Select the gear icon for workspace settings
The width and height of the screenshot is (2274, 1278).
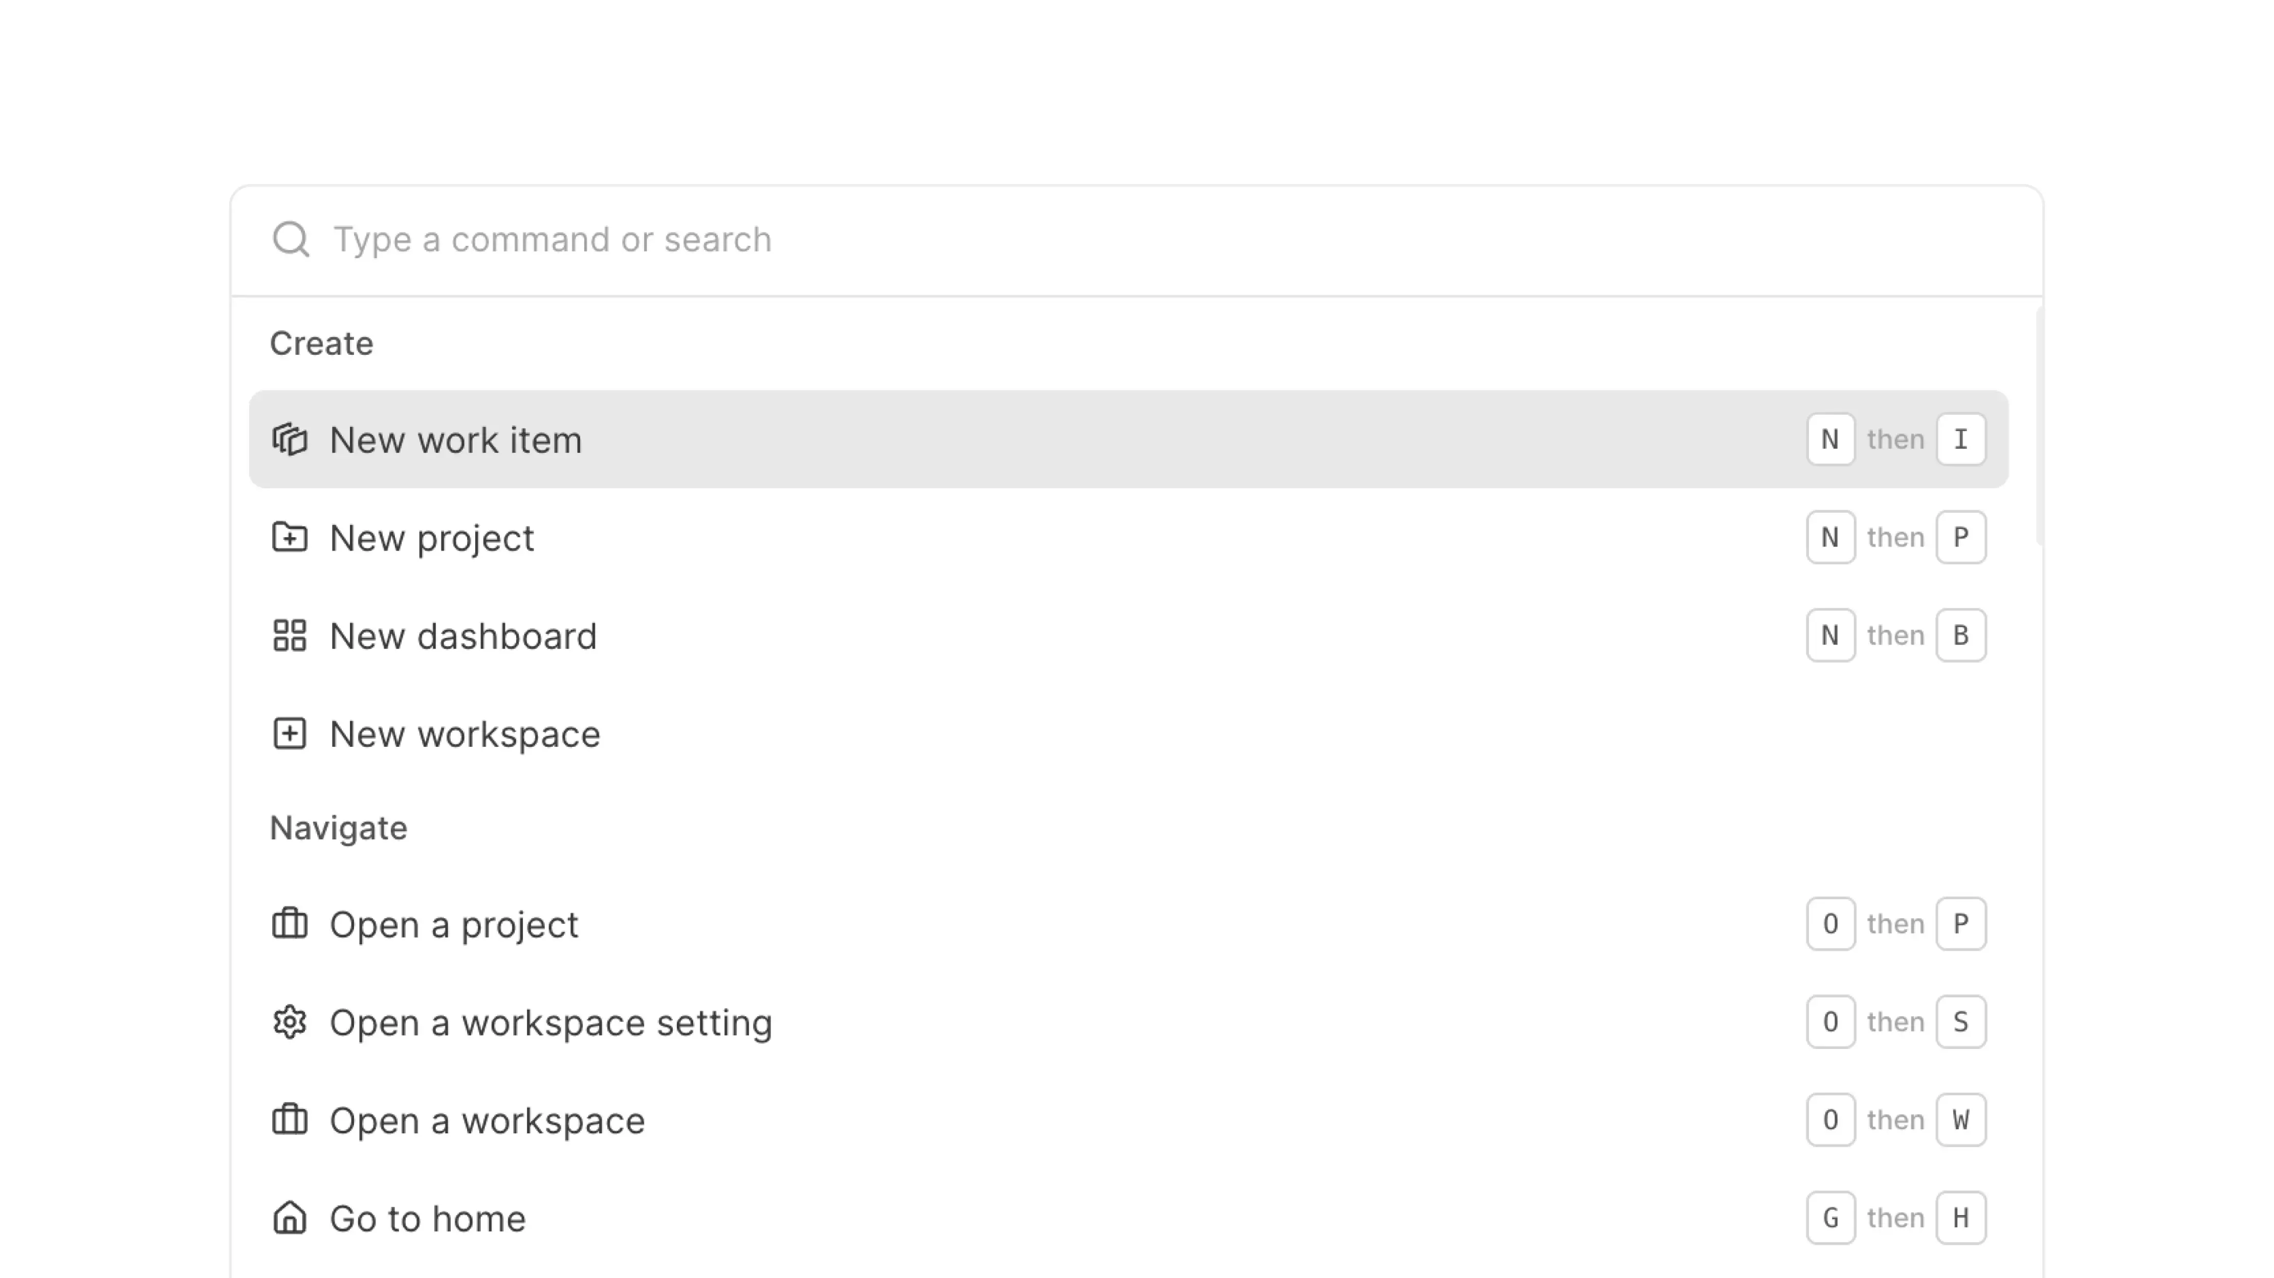coord(289,1021)
